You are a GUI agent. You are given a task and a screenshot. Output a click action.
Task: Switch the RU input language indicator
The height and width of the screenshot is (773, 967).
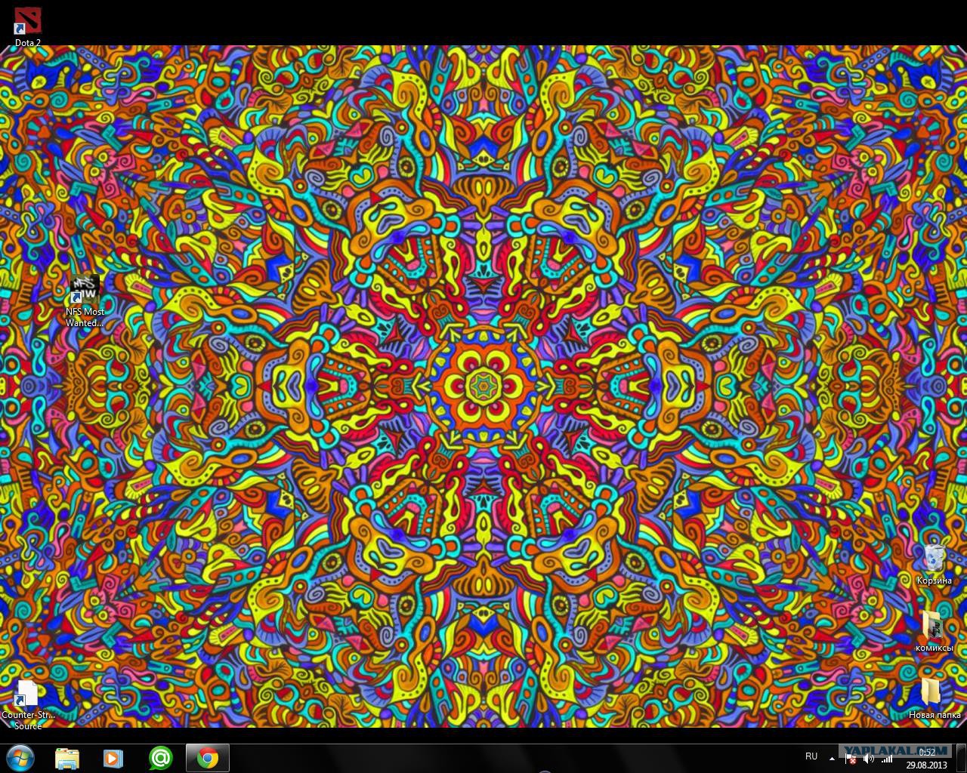pos(811,756)
